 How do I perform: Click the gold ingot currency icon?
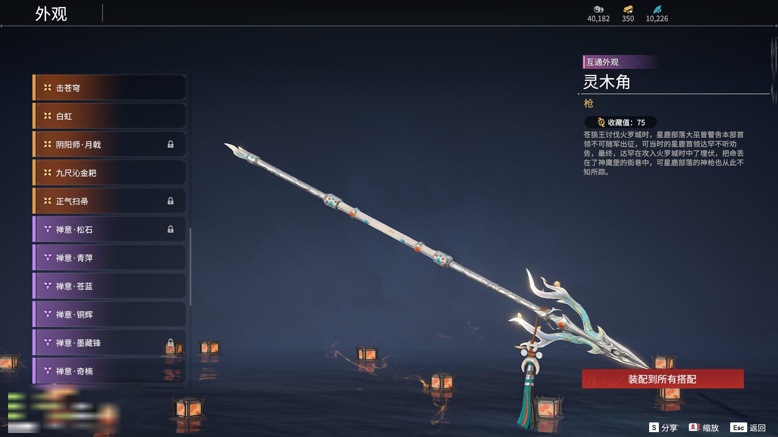(628, 9)
